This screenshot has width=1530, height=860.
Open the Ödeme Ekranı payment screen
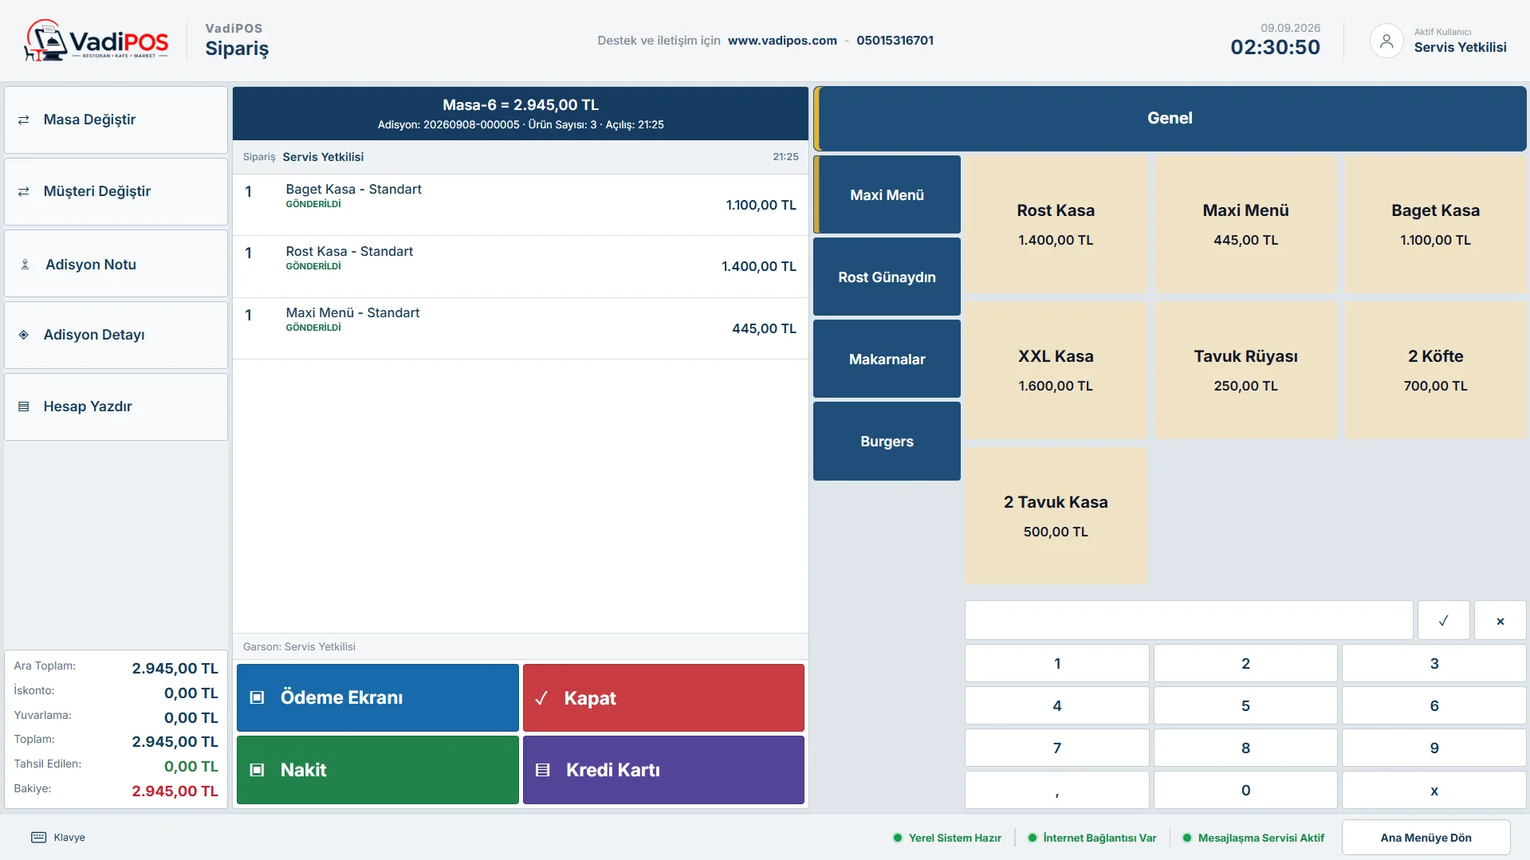(378, 697)
